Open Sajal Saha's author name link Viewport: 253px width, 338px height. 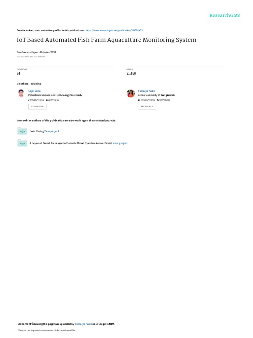[x=34, y=91]
